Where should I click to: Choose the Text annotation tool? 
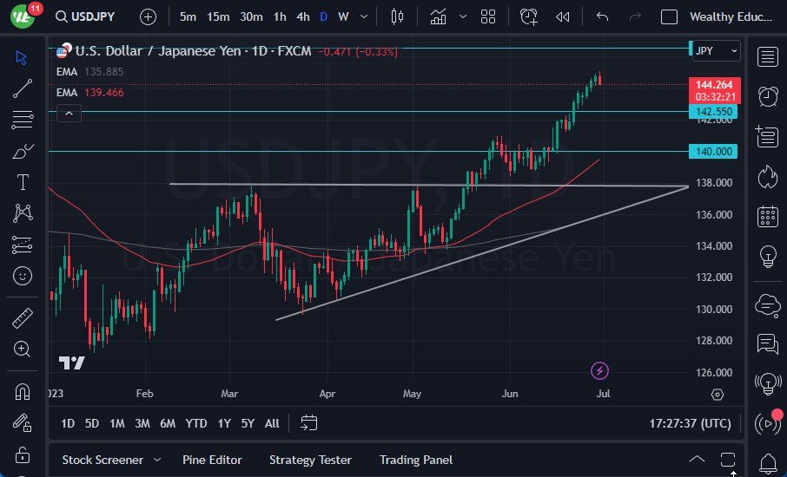click(x=23, y=182)
